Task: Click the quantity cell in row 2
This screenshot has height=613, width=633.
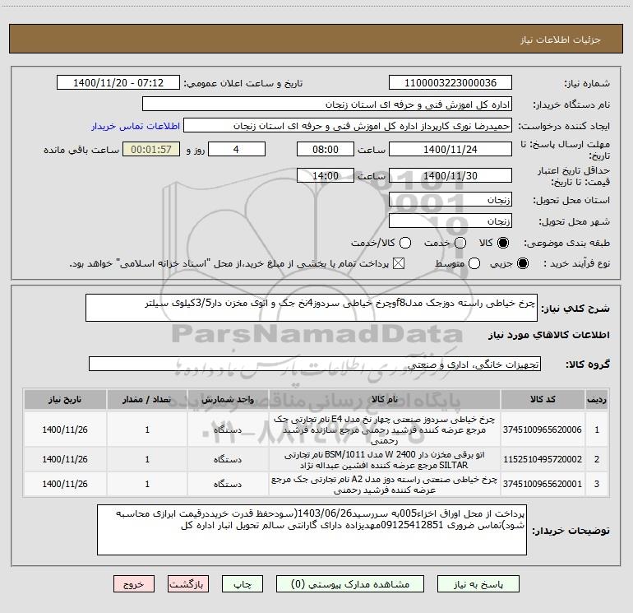Action: (x=147, y=459)
